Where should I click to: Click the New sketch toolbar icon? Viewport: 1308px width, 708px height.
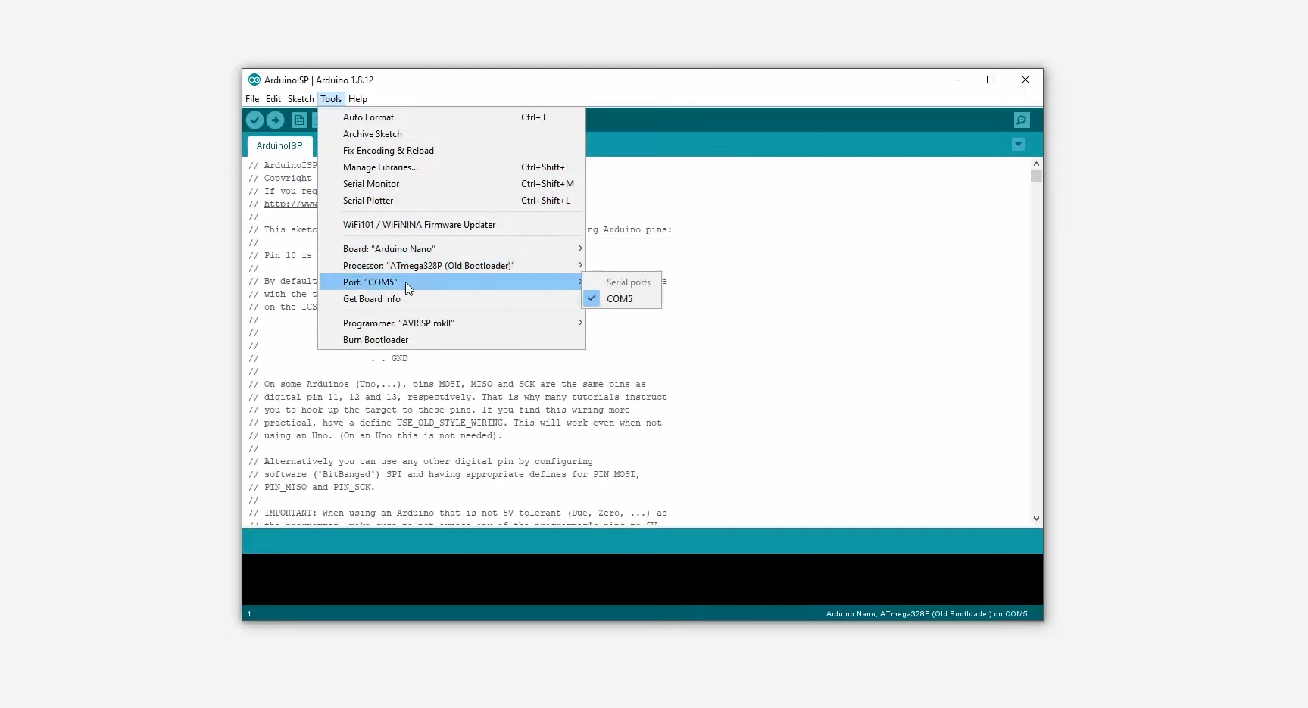299,120
